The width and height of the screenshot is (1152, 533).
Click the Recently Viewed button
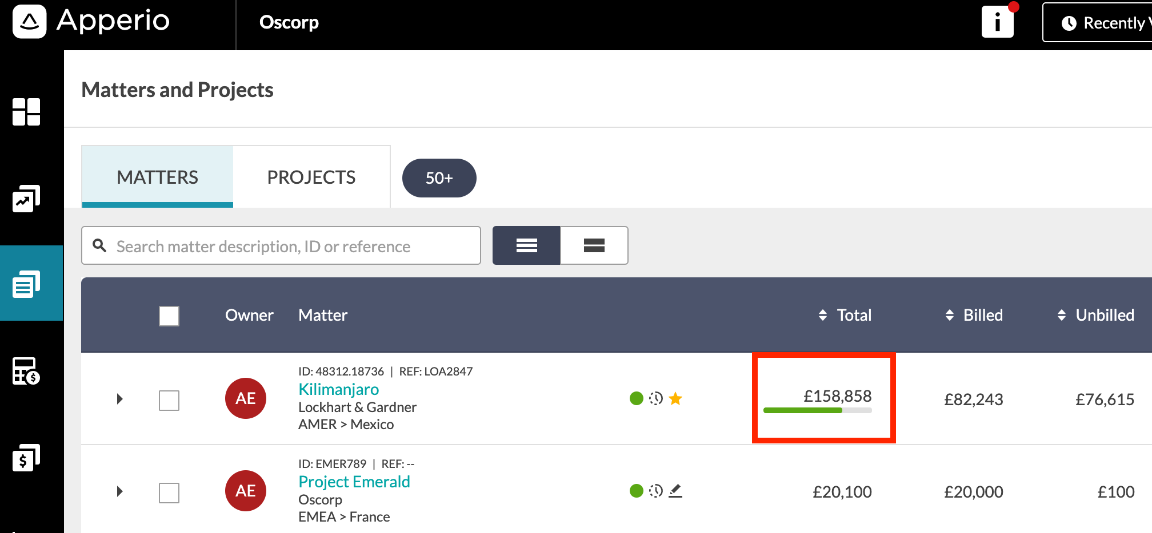1098,23
